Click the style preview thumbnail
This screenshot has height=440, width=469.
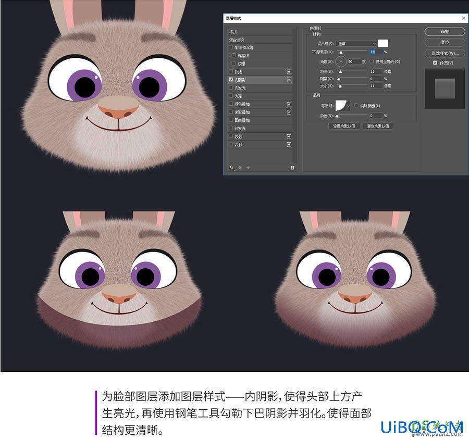tap(445, 89)
